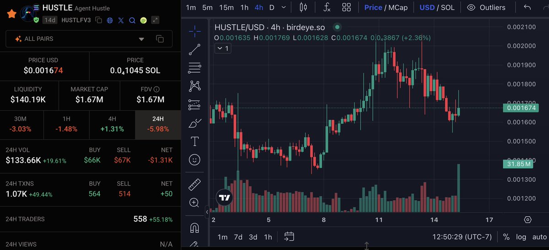The width and height of the screenshot is (549, 250).
Task: Select the brush drawing tool
Action: click(195, 123)
